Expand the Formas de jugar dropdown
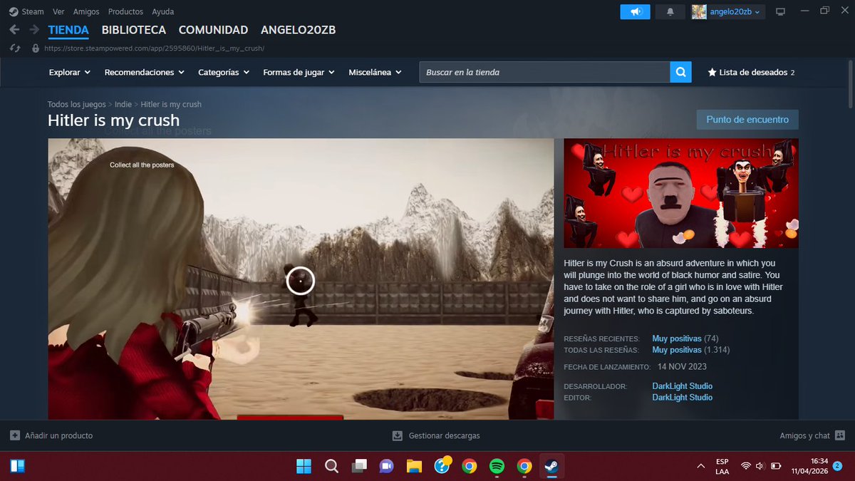 coord(299,72)
